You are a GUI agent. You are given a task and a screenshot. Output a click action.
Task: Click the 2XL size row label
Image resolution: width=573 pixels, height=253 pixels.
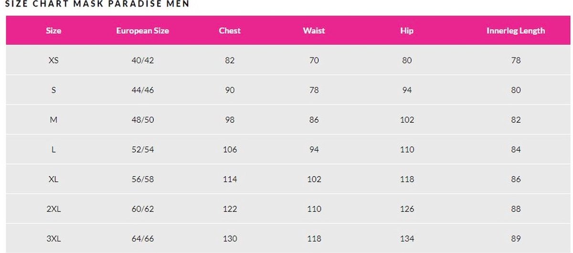click(53, 209)
